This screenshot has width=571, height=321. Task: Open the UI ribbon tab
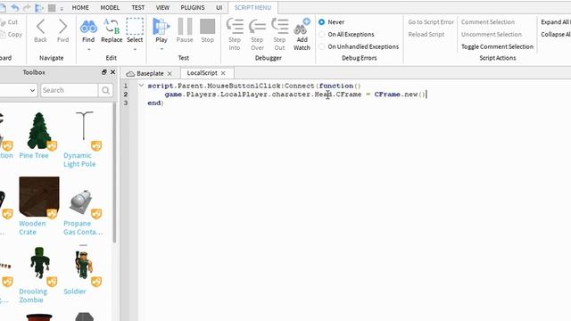(x=219, y=7)
